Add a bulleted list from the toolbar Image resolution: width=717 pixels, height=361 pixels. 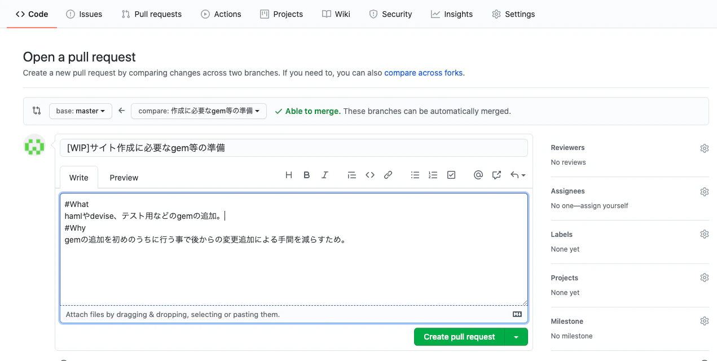[x=415, y=175]
